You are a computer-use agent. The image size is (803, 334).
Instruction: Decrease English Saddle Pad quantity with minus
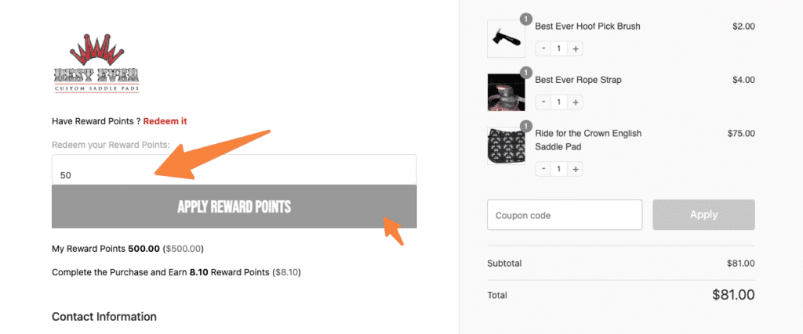tap(543, 168)
